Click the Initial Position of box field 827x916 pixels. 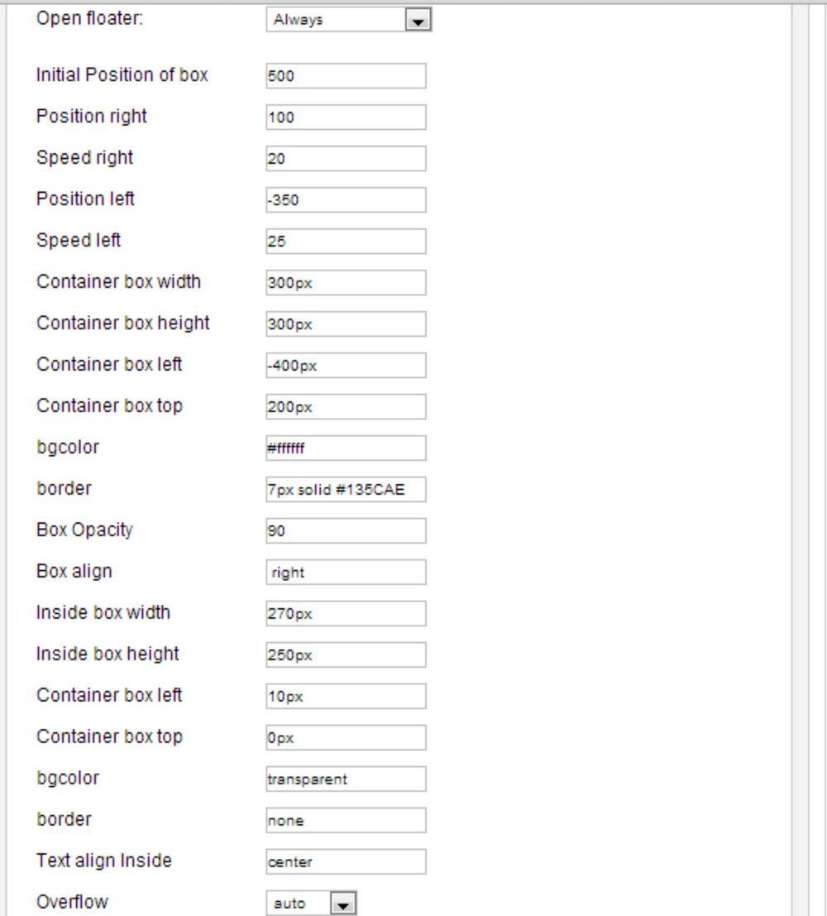tap(346, 76)
